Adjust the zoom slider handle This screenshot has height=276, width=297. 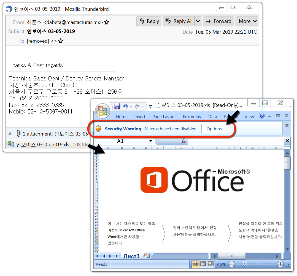tap(245, 264)
